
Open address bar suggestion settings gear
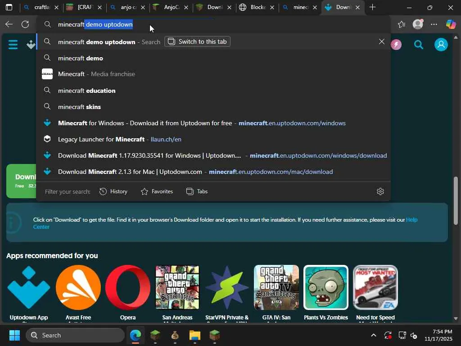pos(380,191)
